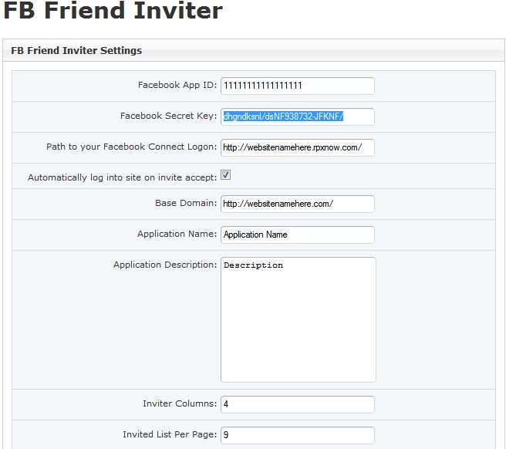The height and width of the screenshot is (449, 516).
Task: Click the FB Friend Inviter page title
Action: pyautogui.click(x=113, y=13)
